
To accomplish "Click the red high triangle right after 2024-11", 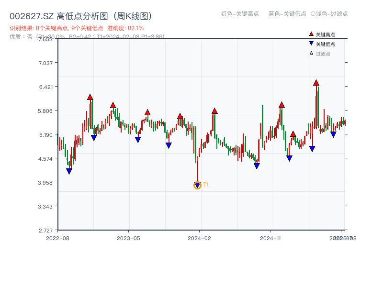I will [282, 105].
